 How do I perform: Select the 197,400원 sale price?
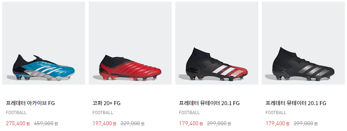coord(104,123)
